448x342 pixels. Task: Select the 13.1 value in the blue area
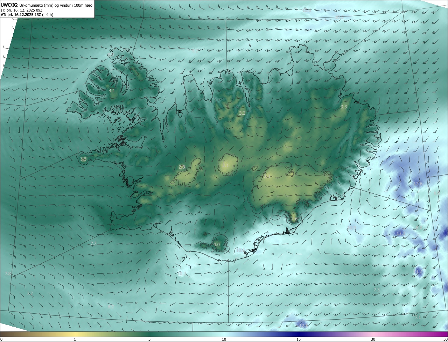[x=400, y=233]
